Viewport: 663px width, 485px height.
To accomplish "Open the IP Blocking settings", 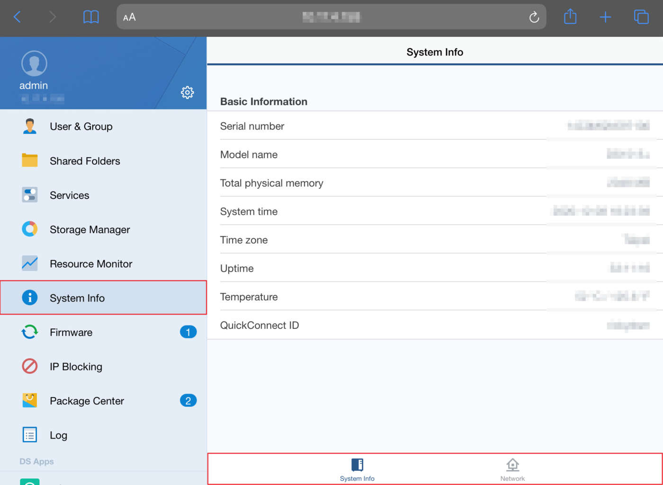I will 76,366.
